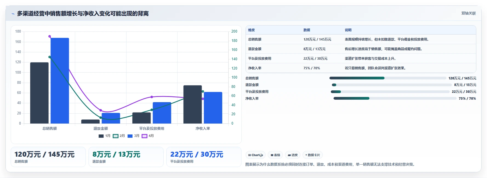Click the green line point at 平台及投放费用
The image size is (487, 178).
152,110
